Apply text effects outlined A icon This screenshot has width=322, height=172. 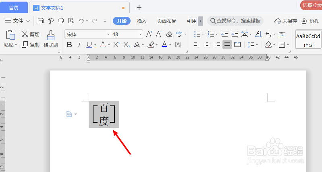[x=137, y=45]
